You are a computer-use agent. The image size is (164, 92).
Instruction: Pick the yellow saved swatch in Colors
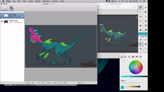click(x=128, y=87)
